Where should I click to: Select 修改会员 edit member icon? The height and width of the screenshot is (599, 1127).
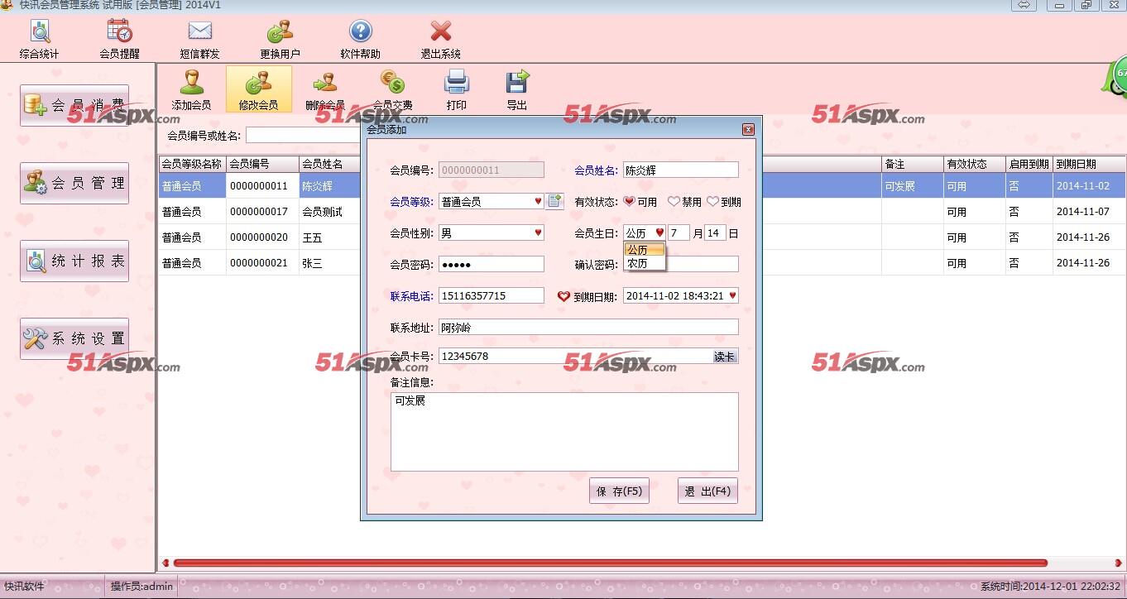pyautogui.click(x=258, y=89)
